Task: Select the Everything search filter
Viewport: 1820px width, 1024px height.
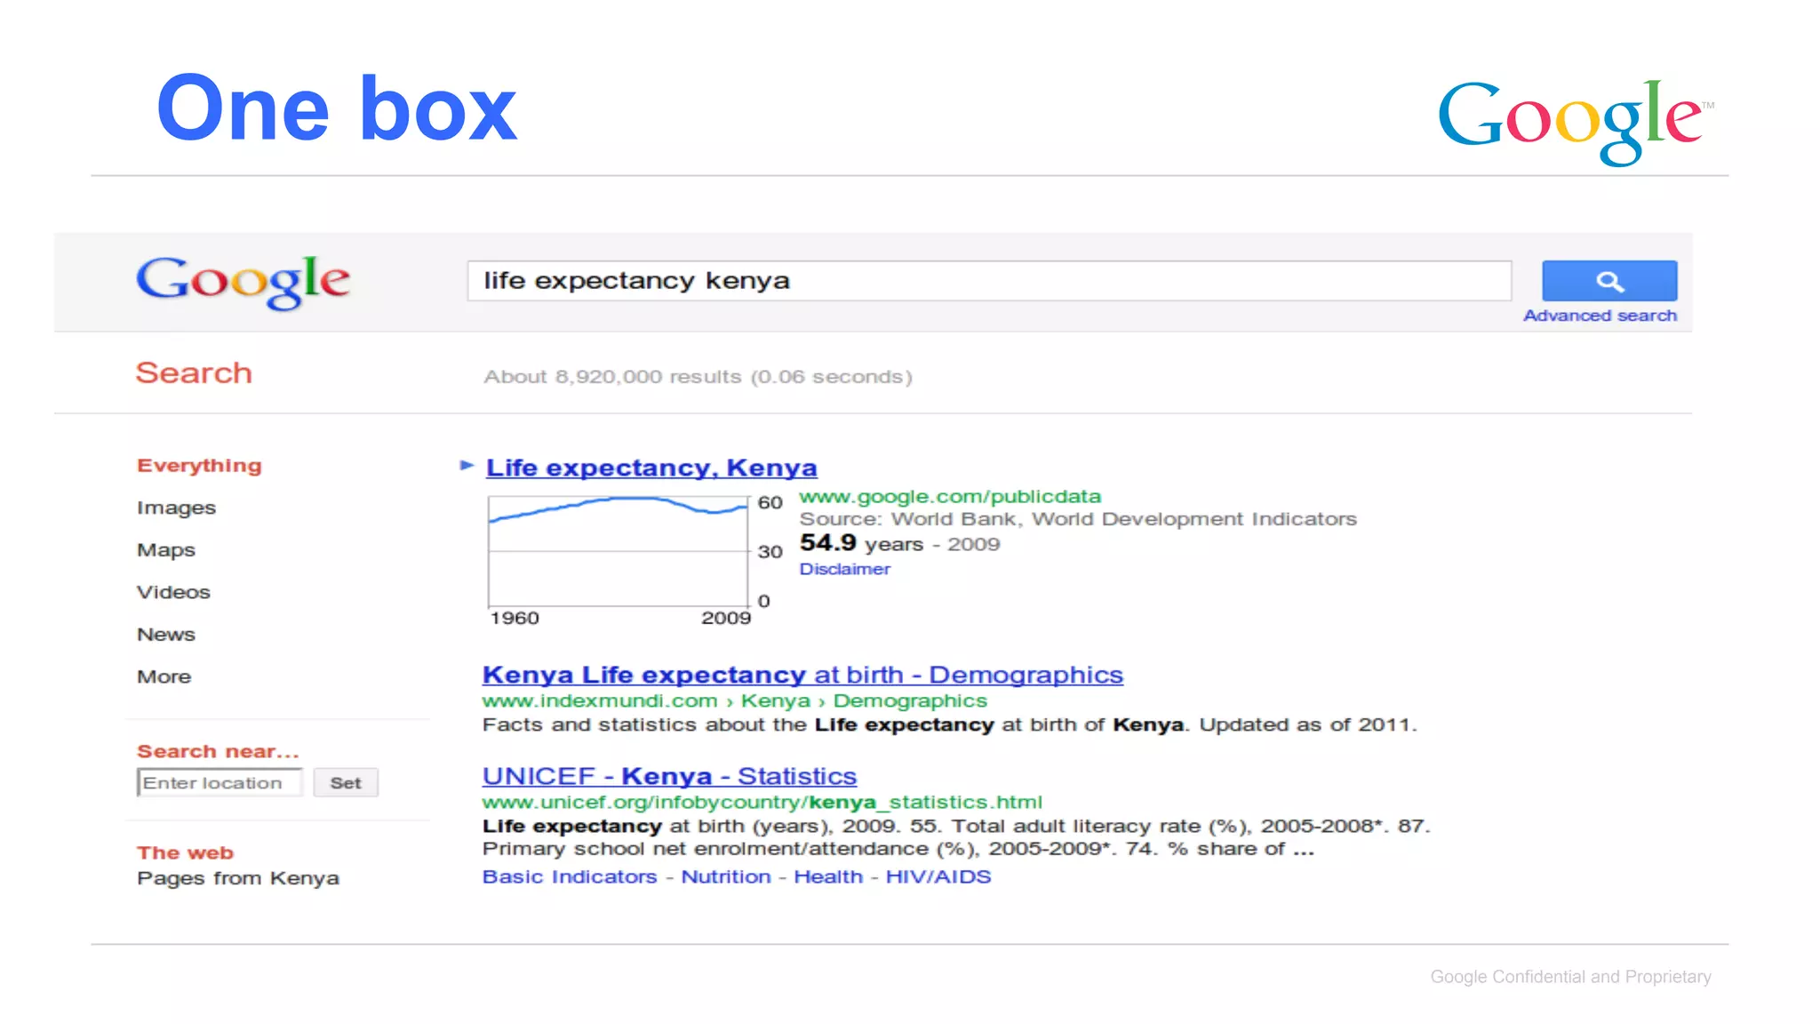Action: pos(199,466)
